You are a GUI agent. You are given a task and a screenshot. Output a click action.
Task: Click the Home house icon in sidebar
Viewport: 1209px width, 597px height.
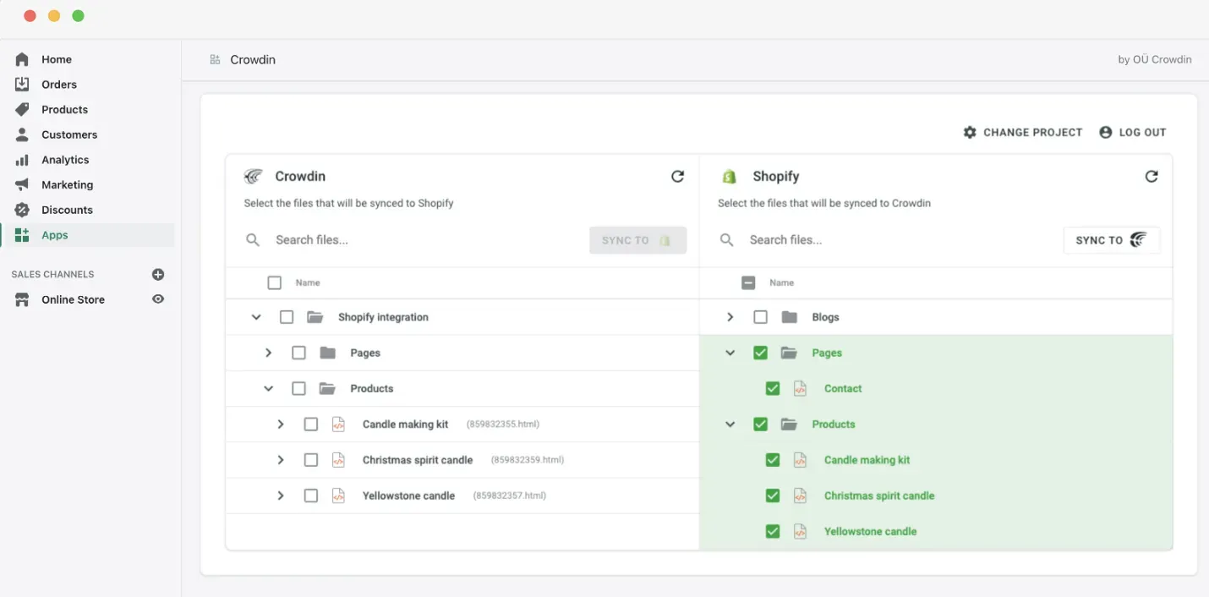coord(22,59)
